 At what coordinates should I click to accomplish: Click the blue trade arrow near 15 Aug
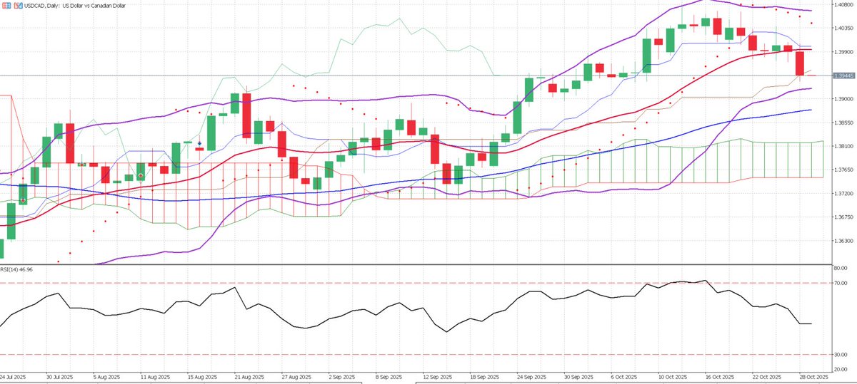pyautogui.click(x=199, y=144)
